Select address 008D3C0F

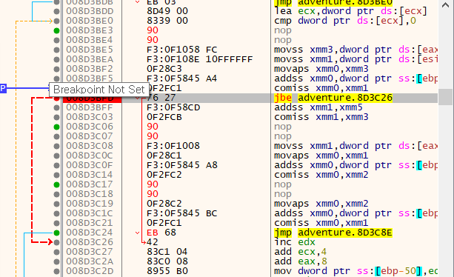[x=90, y=165]
